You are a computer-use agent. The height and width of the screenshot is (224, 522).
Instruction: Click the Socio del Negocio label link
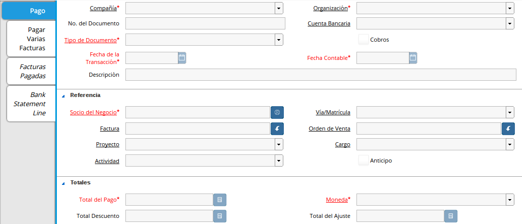click(93, 112)
